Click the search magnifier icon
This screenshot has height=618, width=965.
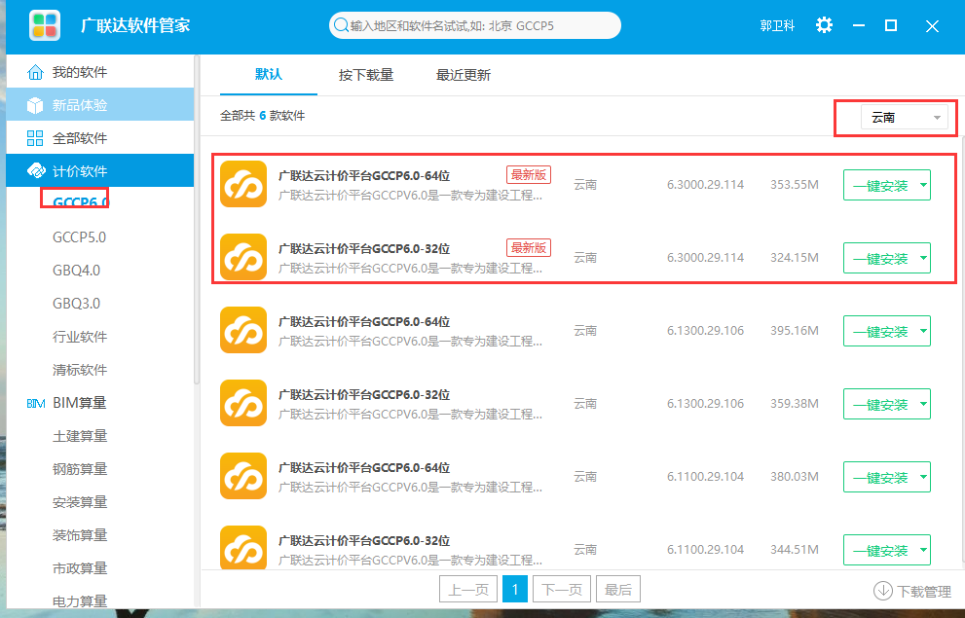pyautogui.click(x=341, y=25)
